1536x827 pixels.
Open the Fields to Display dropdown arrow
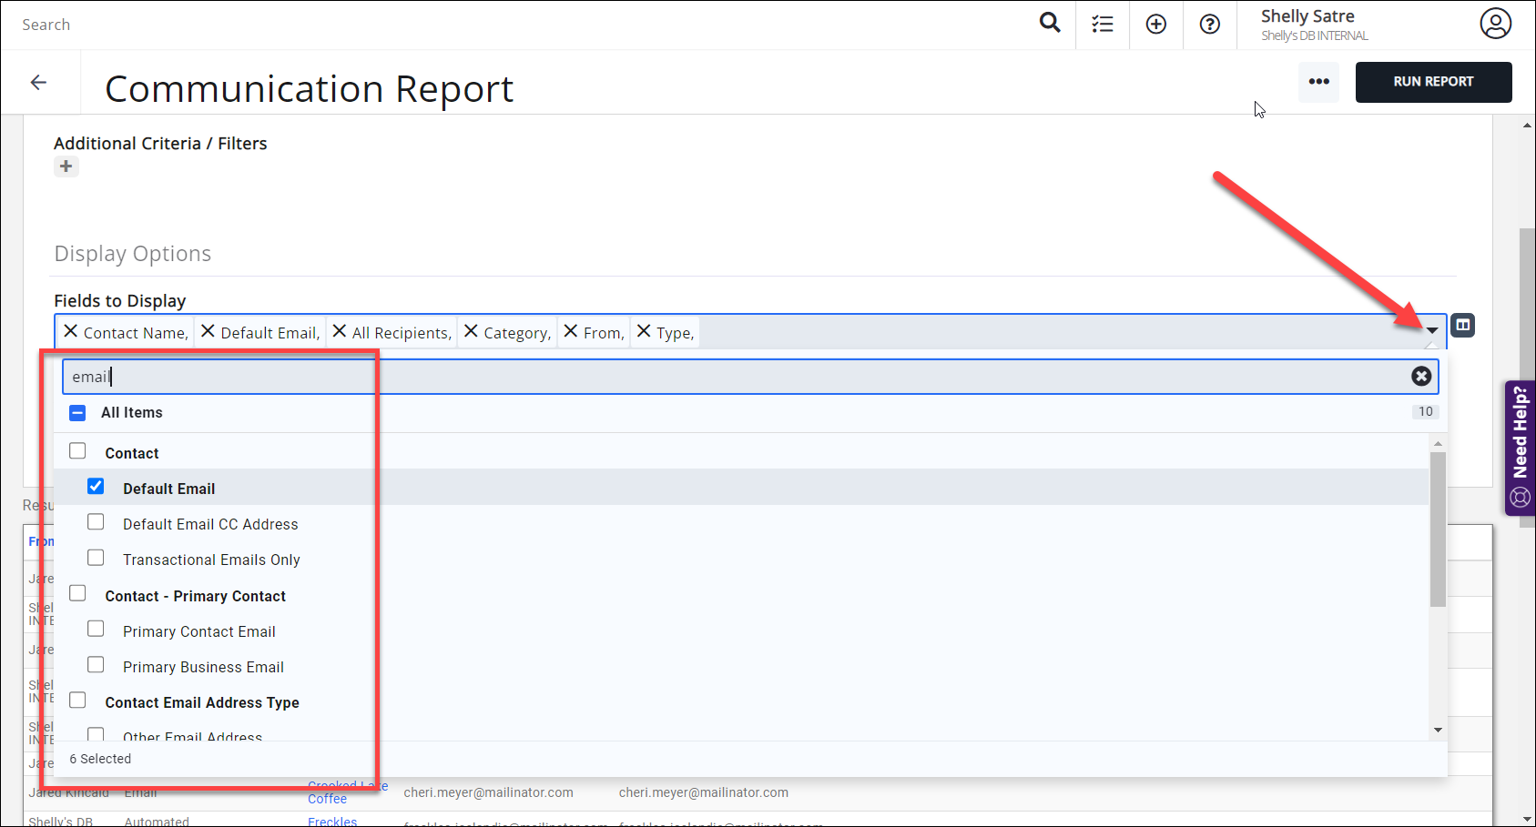pos(1430,331)
